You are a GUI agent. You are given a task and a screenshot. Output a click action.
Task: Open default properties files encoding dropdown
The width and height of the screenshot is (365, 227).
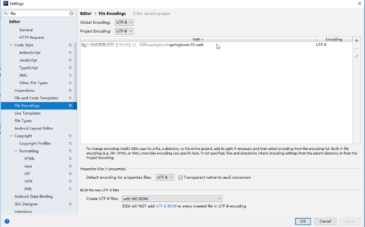click(x=165, y=177)
